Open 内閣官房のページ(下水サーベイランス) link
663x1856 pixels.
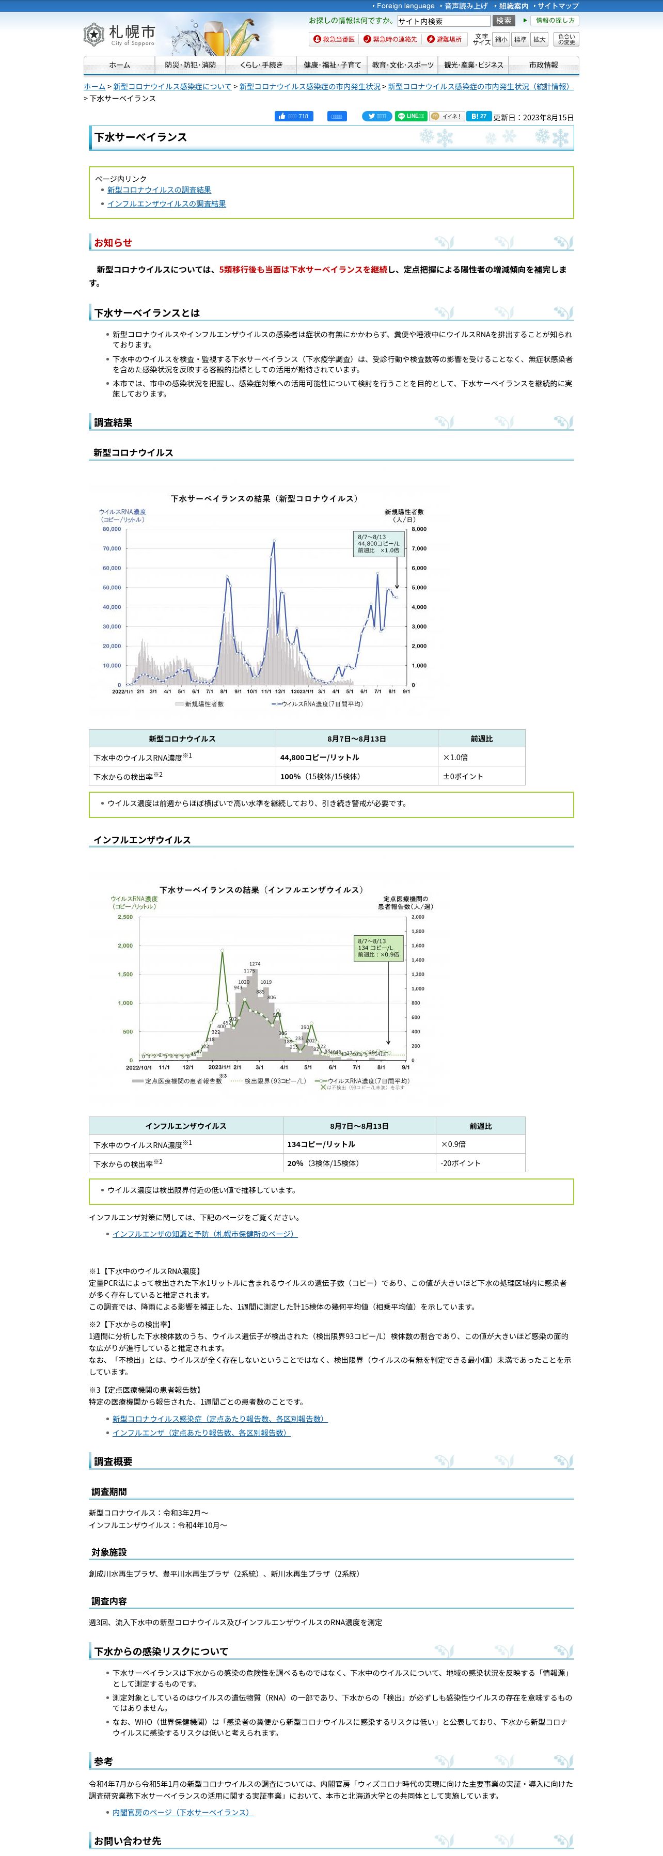coord(182,1812)
